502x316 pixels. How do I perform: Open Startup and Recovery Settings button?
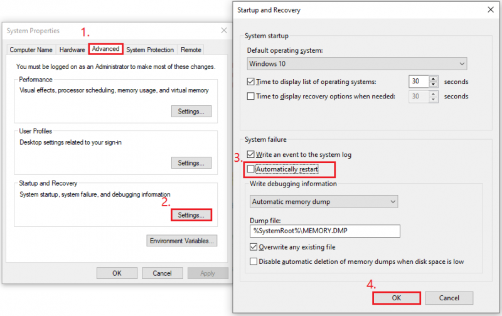191,215
